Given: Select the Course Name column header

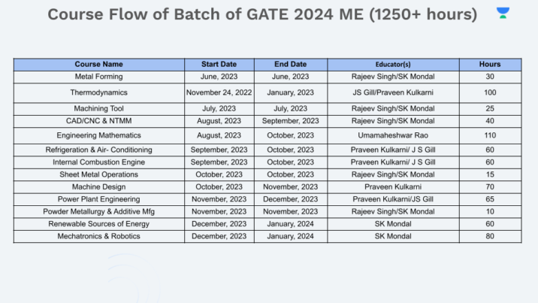Looking at the screenshot, I should 99,65.
